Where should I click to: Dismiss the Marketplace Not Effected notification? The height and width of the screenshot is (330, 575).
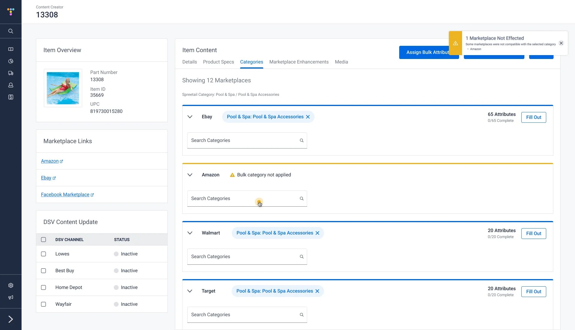[x=561, y=43]
